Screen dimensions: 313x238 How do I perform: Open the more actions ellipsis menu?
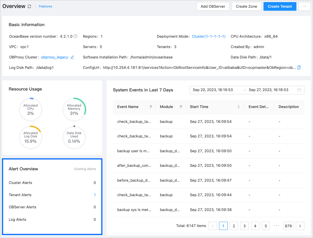(304, 7)
